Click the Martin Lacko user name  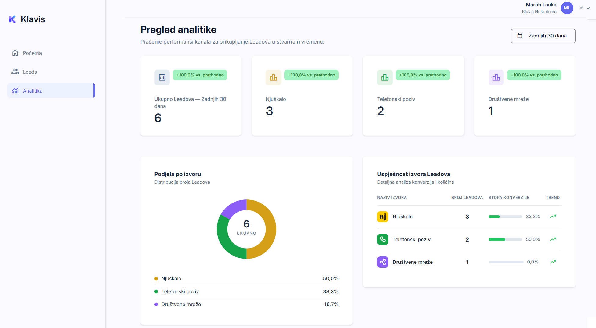[541, 5]
